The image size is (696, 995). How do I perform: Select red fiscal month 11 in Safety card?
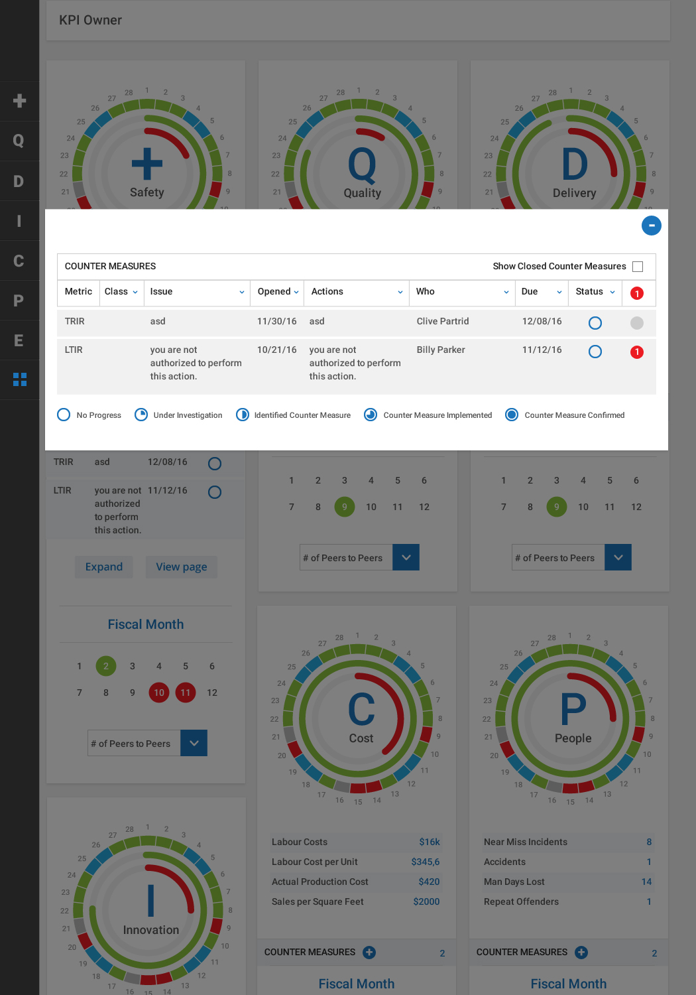(x=186, y=693)
